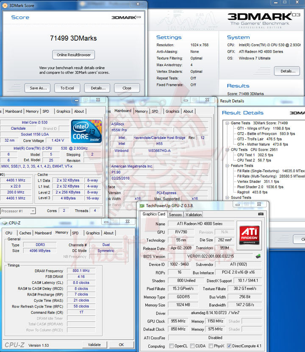Select Pixel Shader 2.0 result row
This screenshot has width=305, height=352.
pyautogui.click(x=260, y=187)
